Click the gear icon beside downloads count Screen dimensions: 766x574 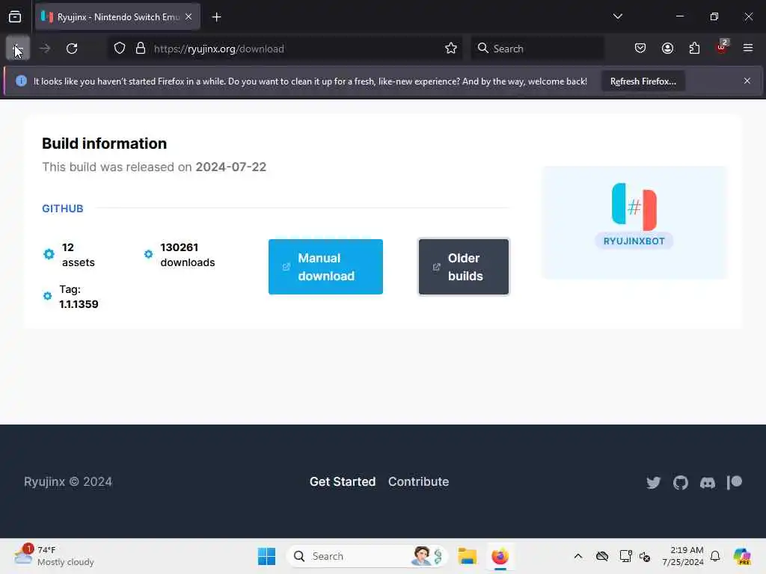[x=148, y=254]
